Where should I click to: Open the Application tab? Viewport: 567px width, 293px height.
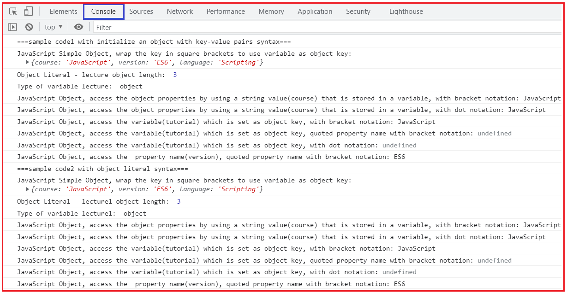(315, 12)
